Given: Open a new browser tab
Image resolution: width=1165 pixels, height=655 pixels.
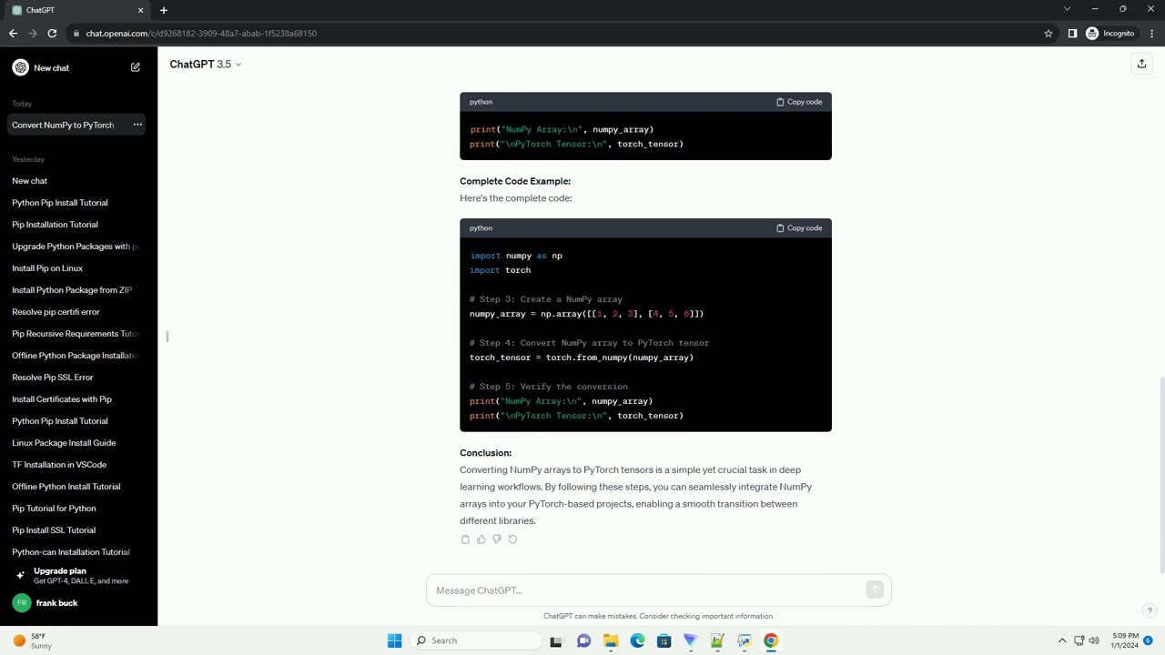Looking at the screenshot, I should (164, 10).
